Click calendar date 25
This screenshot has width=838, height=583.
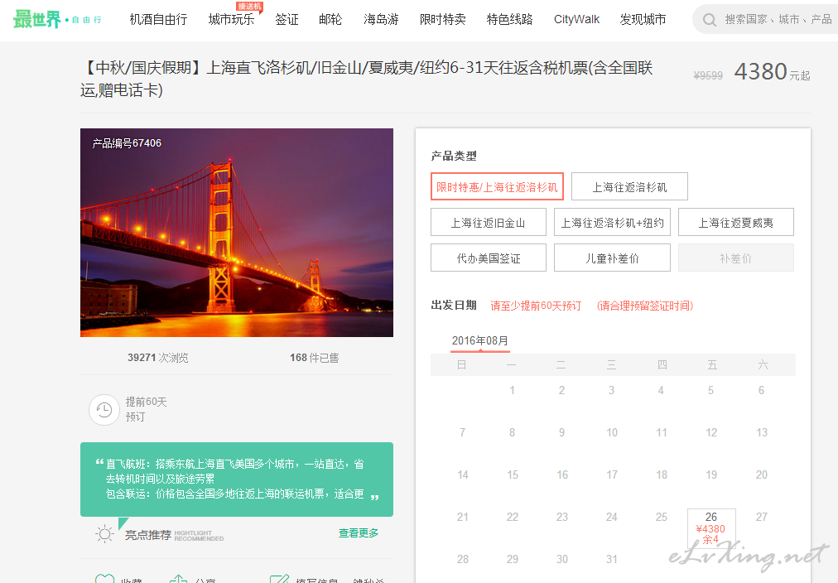[x=661, y=517]
